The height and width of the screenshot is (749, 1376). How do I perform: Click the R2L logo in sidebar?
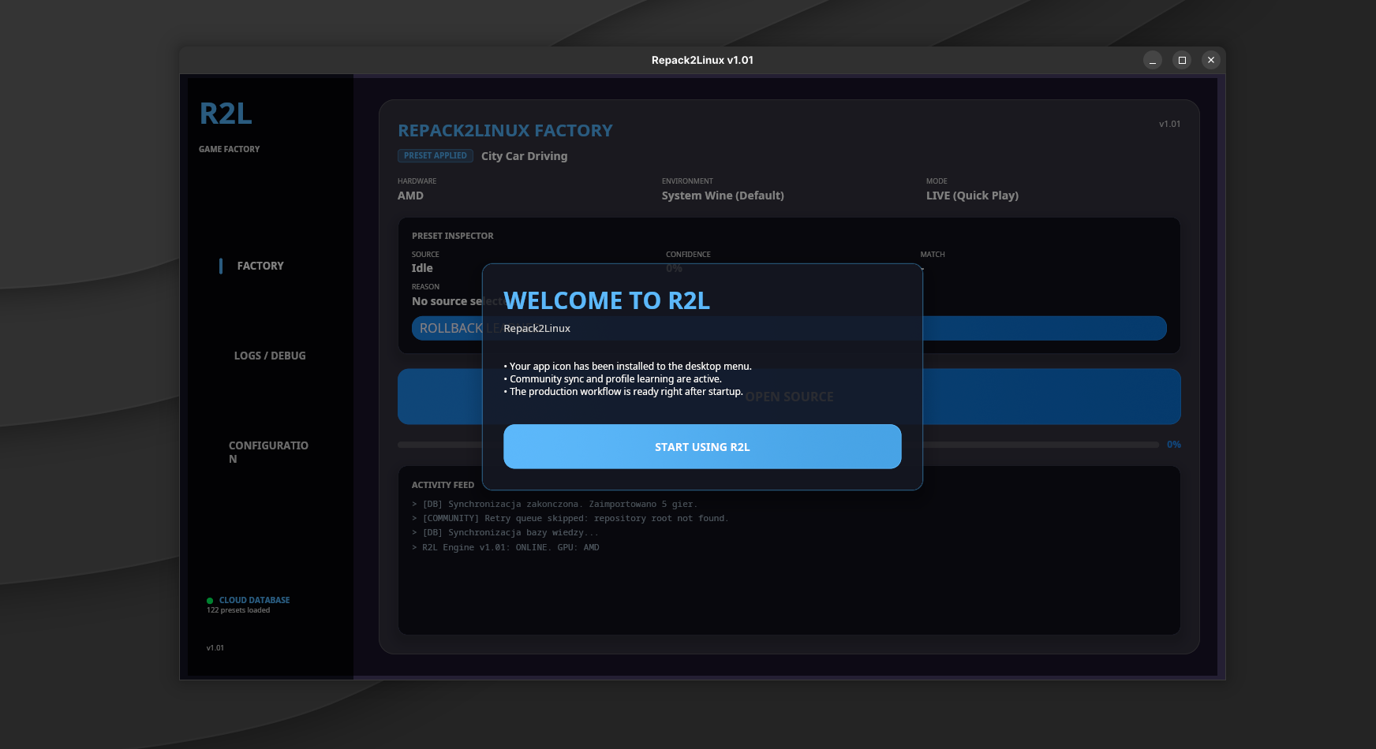point(226,114)
